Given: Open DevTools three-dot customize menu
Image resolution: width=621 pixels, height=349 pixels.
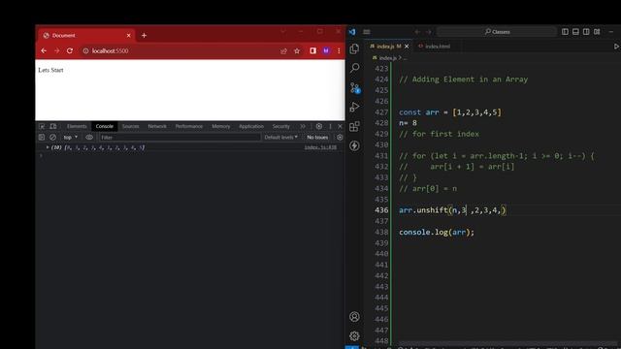Looking at the screenshot, I should tap(330, 126).
